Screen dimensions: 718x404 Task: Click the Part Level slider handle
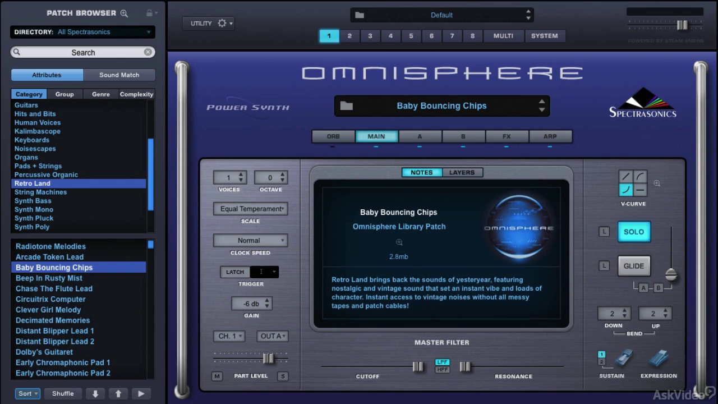[269, 358]
